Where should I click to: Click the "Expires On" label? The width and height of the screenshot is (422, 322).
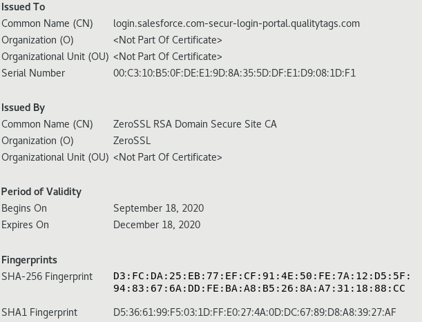click(x=26, y=225)
